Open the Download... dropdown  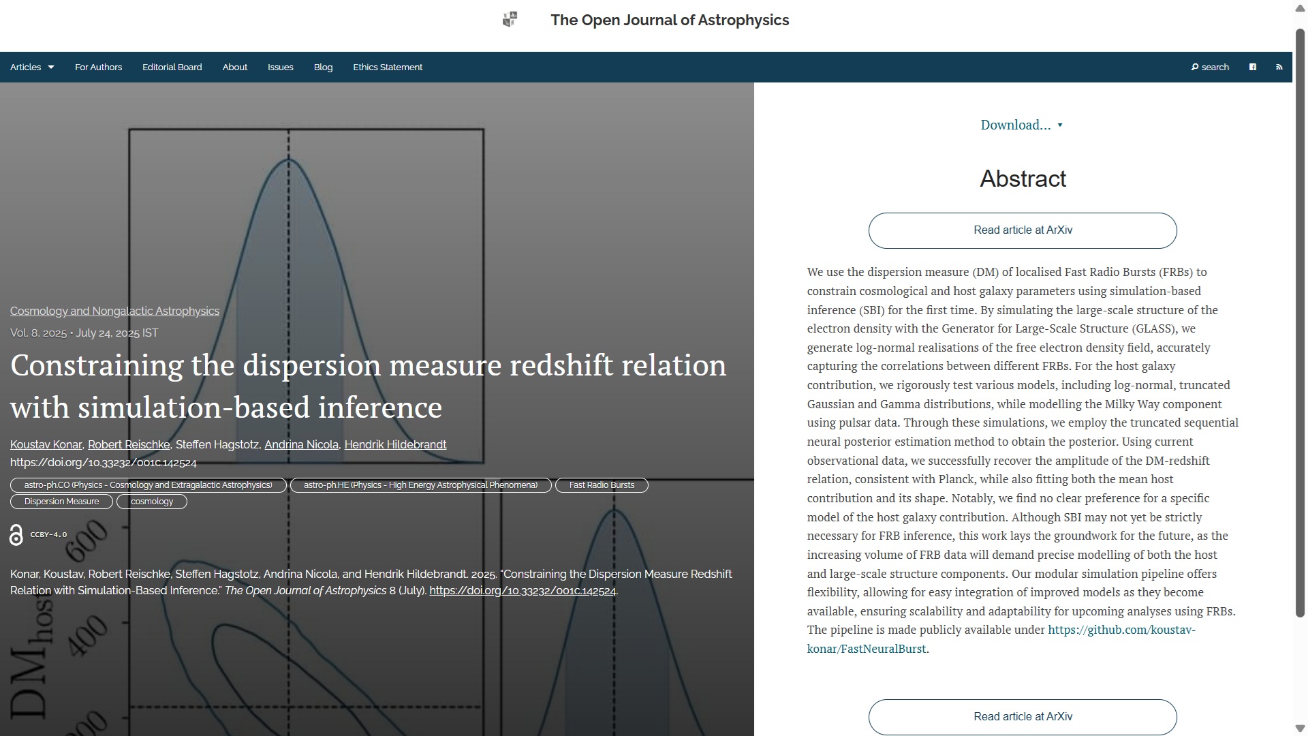pos(1021,125)
